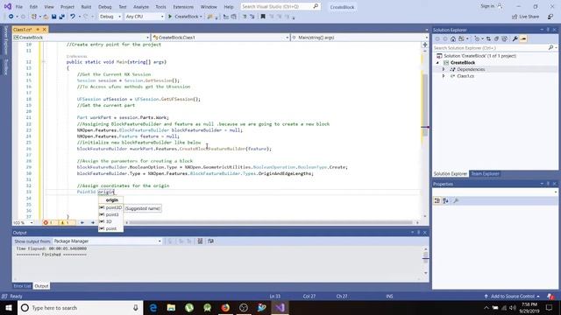Click the Alphabetical sort icon in Properties
561x315 pixels.
446,200
